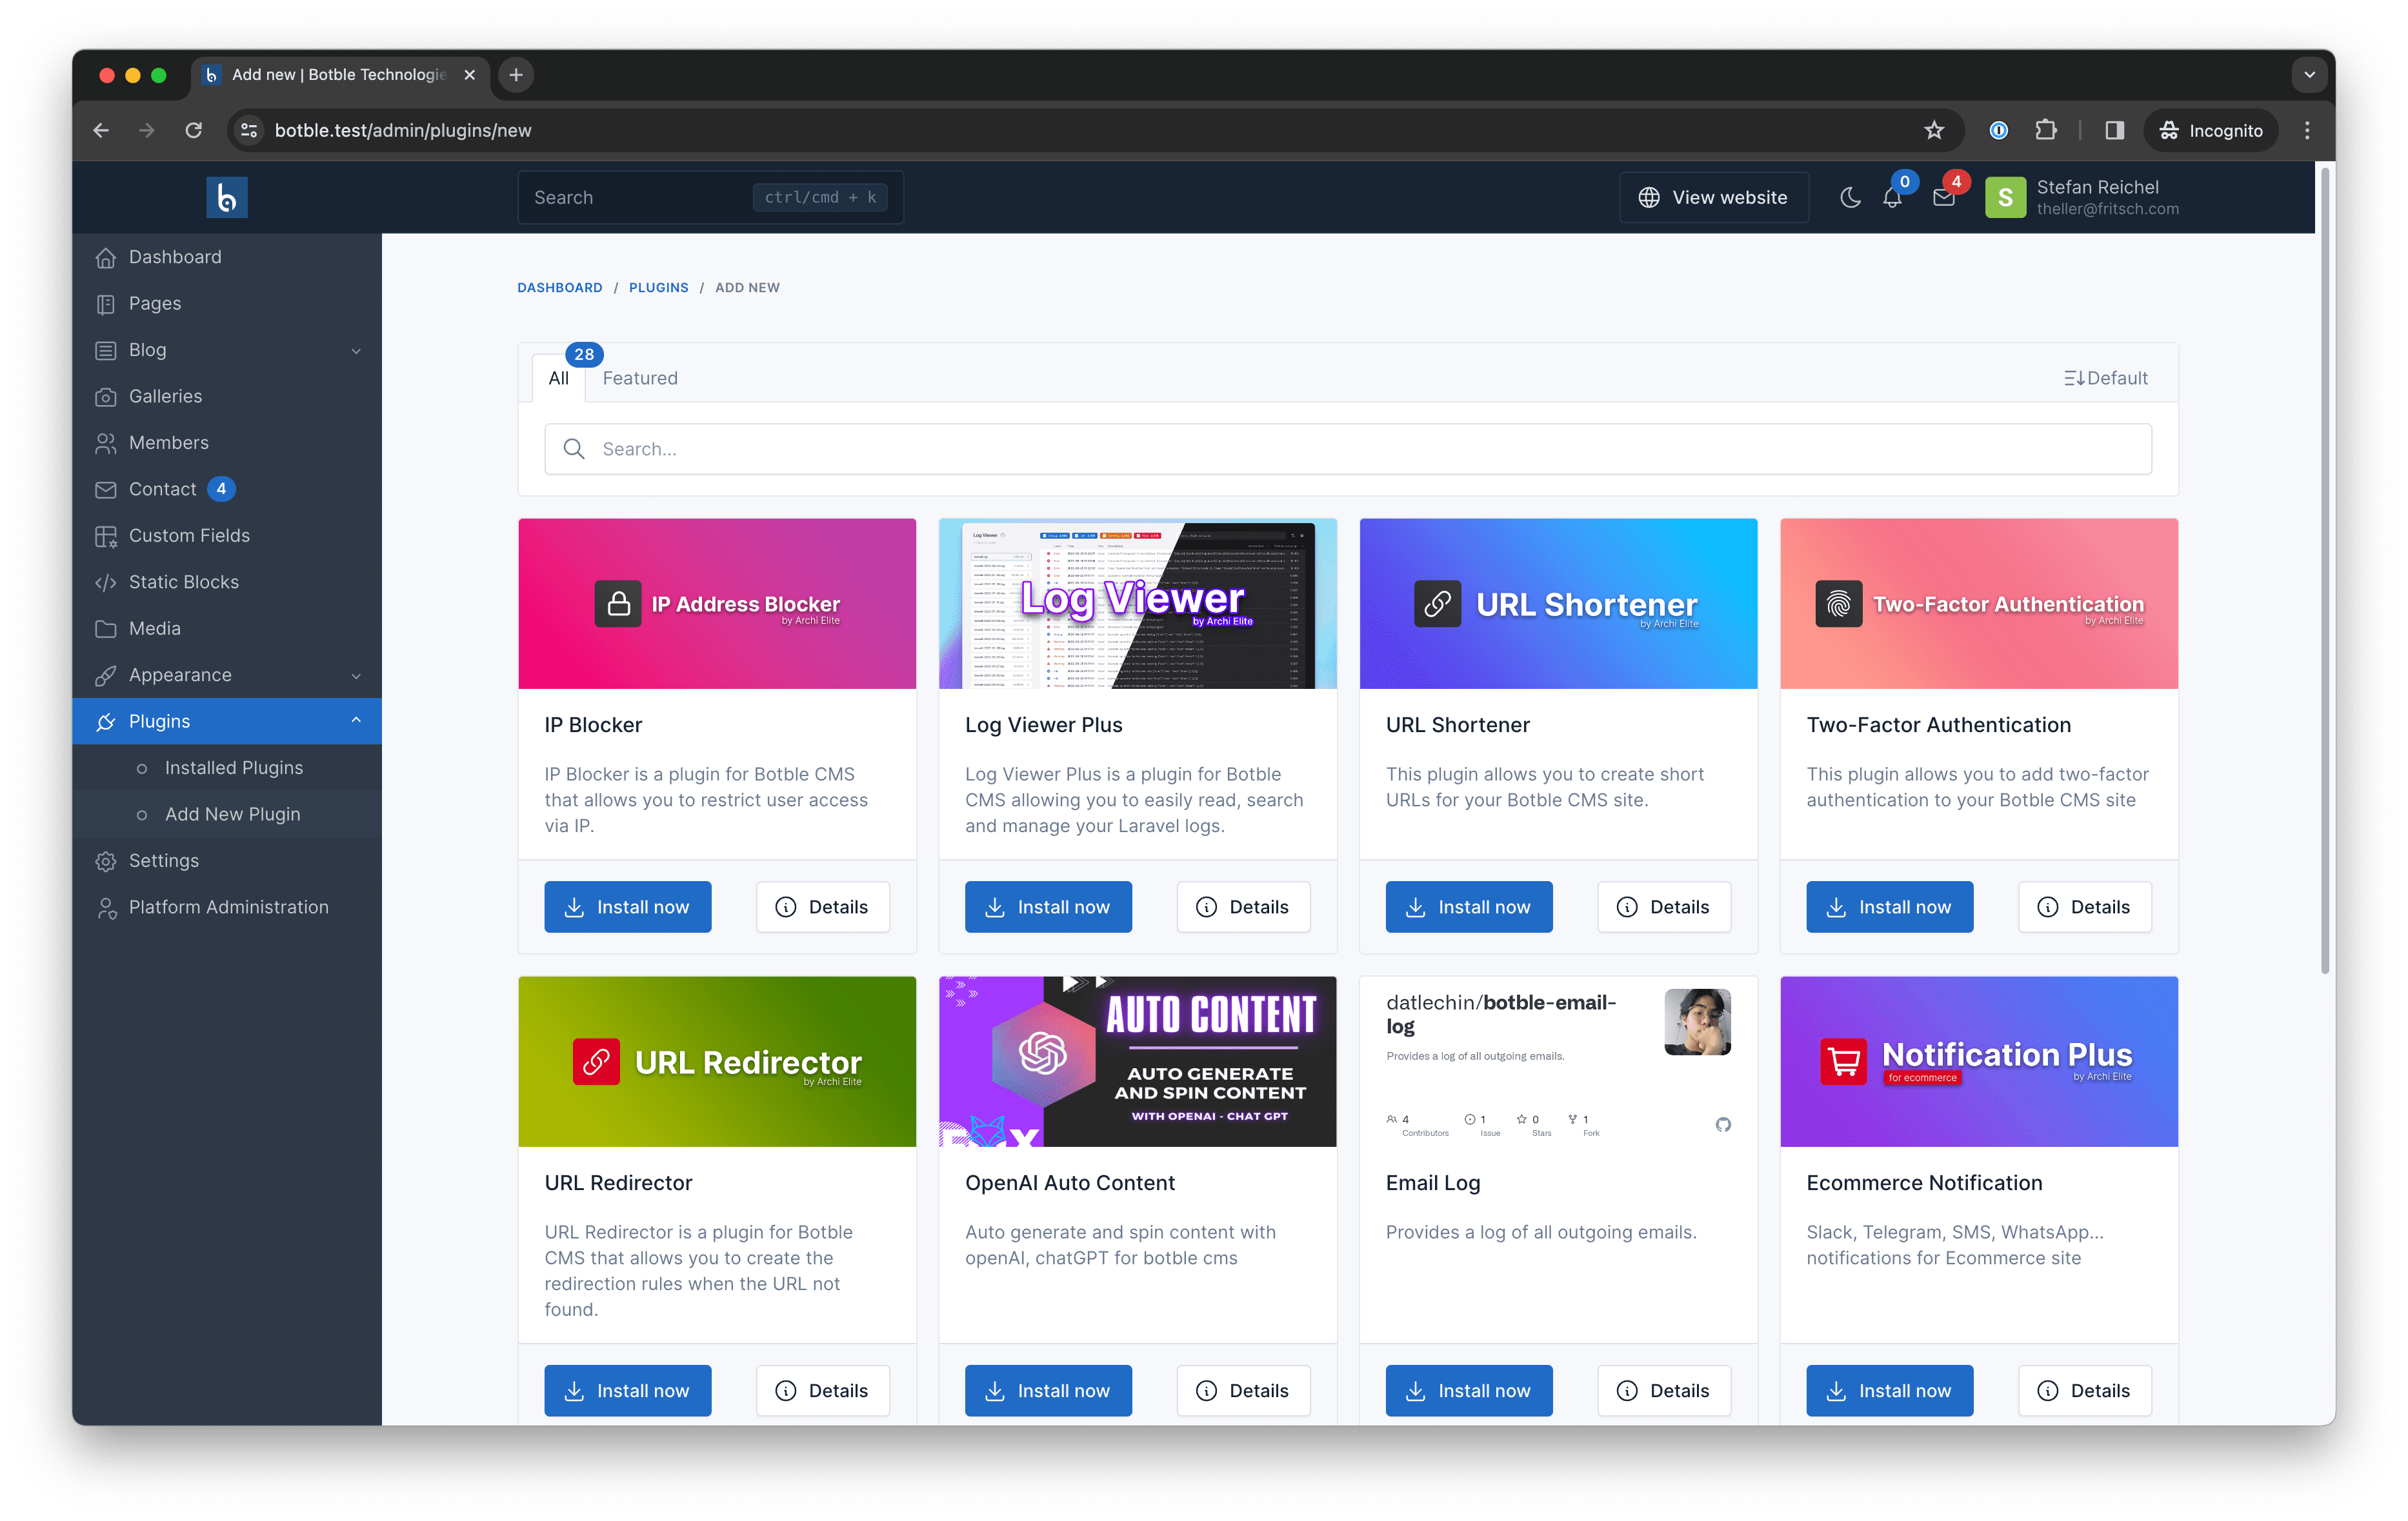Select the All plugins tab

click(558, 378)
